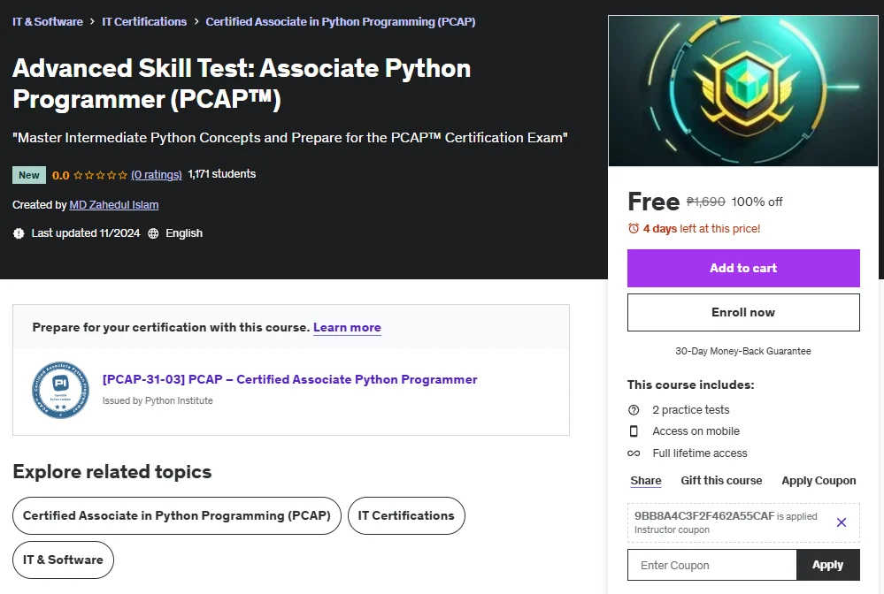Click the 9BB8A4C3F2F462A55CAF coupon code text
This screenshot has width=884, height=594.
(704, 515)
